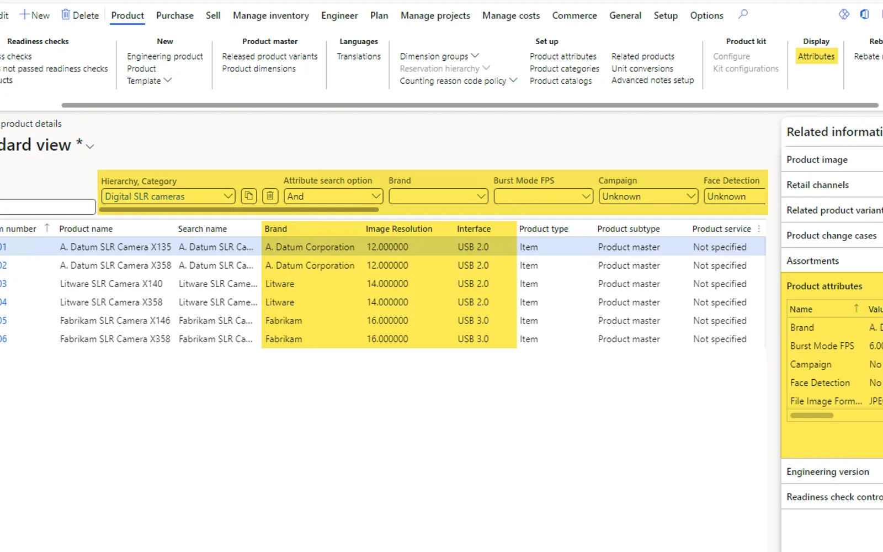The image size is (883, 552).
Task: Expand the Counting reason code policy menu
Action: (458, 81)
